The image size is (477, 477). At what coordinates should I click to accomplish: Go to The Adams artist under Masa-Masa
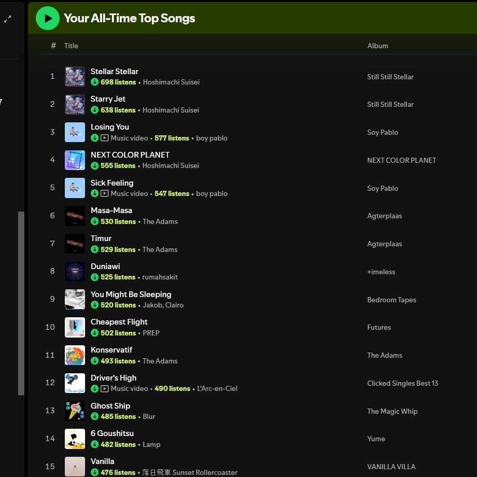(x=160, y=221)
